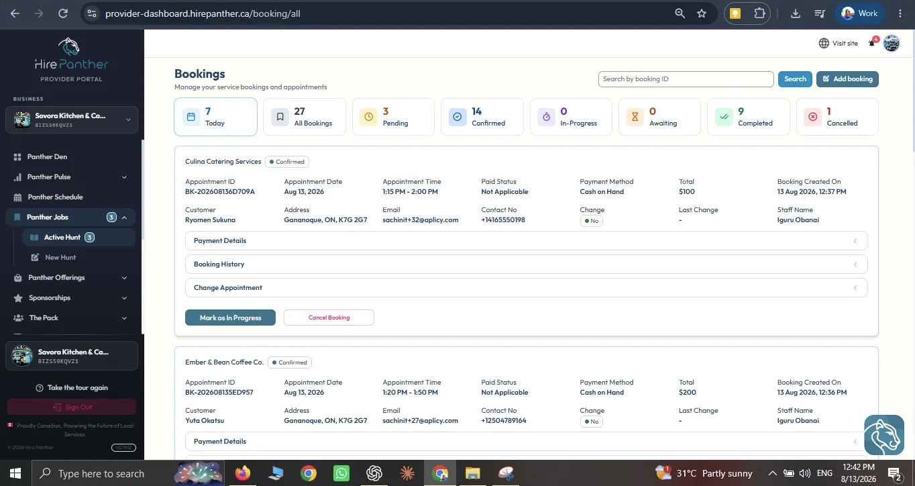Open File Explorer from taskbar

(x=473, y=473)
